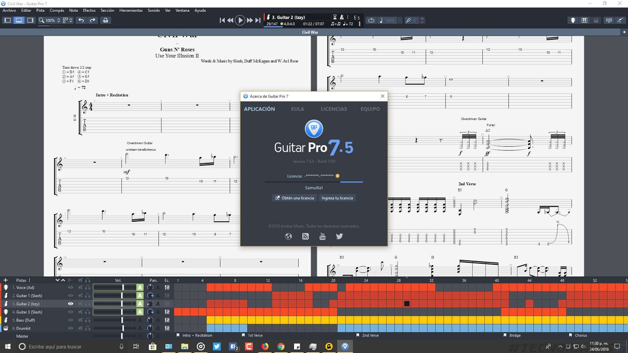
Task: Undo the last action
Action: coord(81,20)
